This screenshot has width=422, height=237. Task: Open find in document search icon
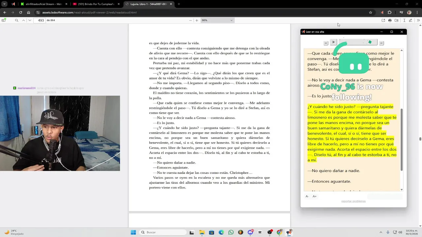point(16,20)
